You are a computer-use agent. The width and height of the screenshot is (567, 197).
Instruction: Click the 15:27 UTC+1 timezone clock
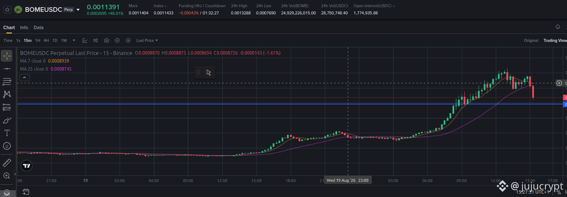pos(533,192)
